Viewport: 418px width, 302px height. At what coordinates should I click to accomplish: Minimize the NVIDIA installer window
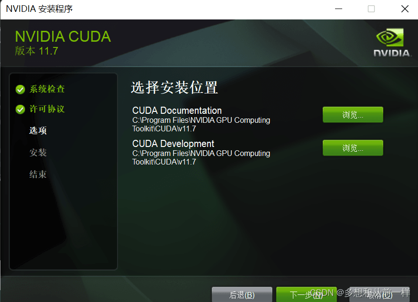pyautogui.click(x=338, y=9)
